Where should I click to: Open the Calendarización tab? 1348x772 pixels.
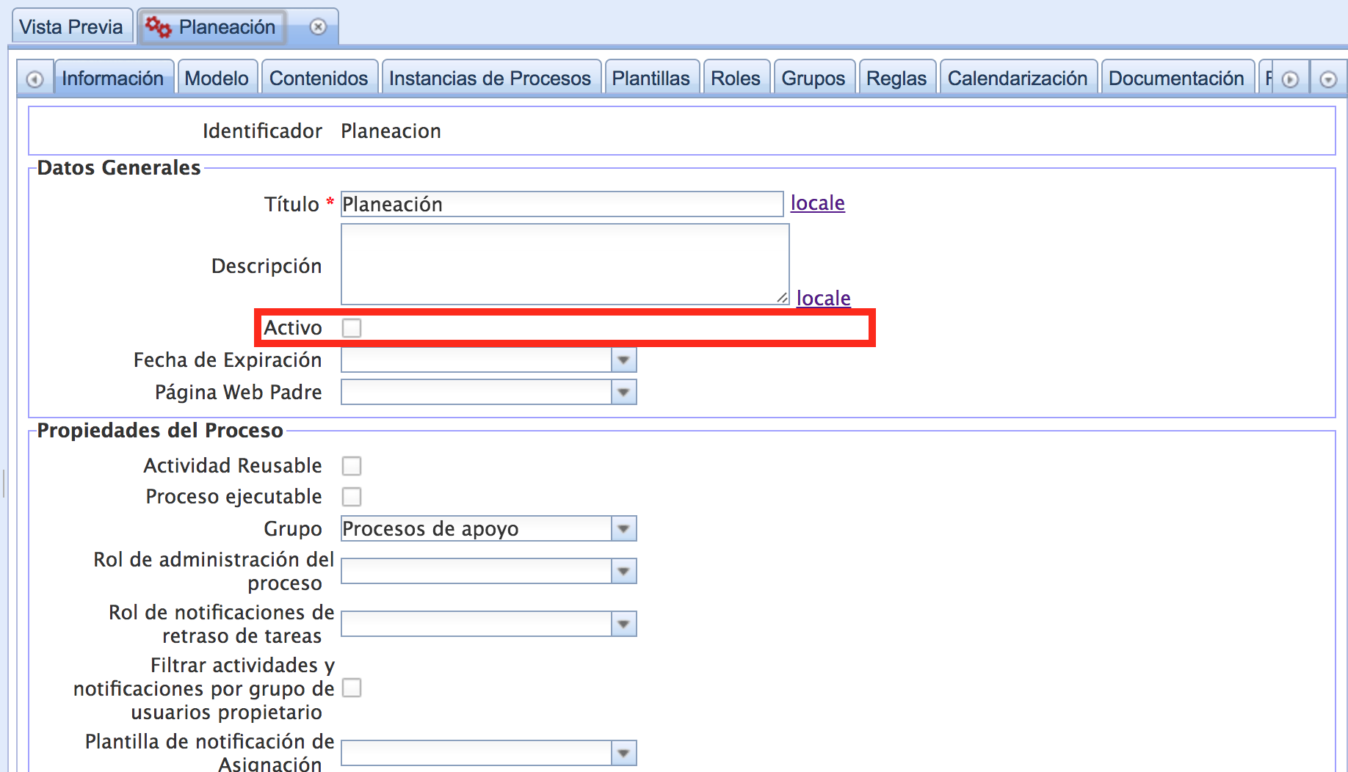pyautogui.click(x=1018, y=78)
